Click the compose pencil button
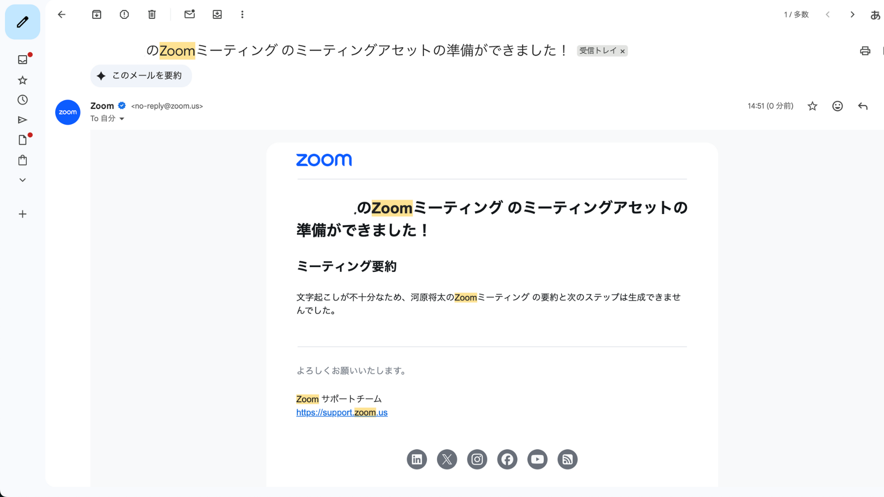 (x=22, y=22)
